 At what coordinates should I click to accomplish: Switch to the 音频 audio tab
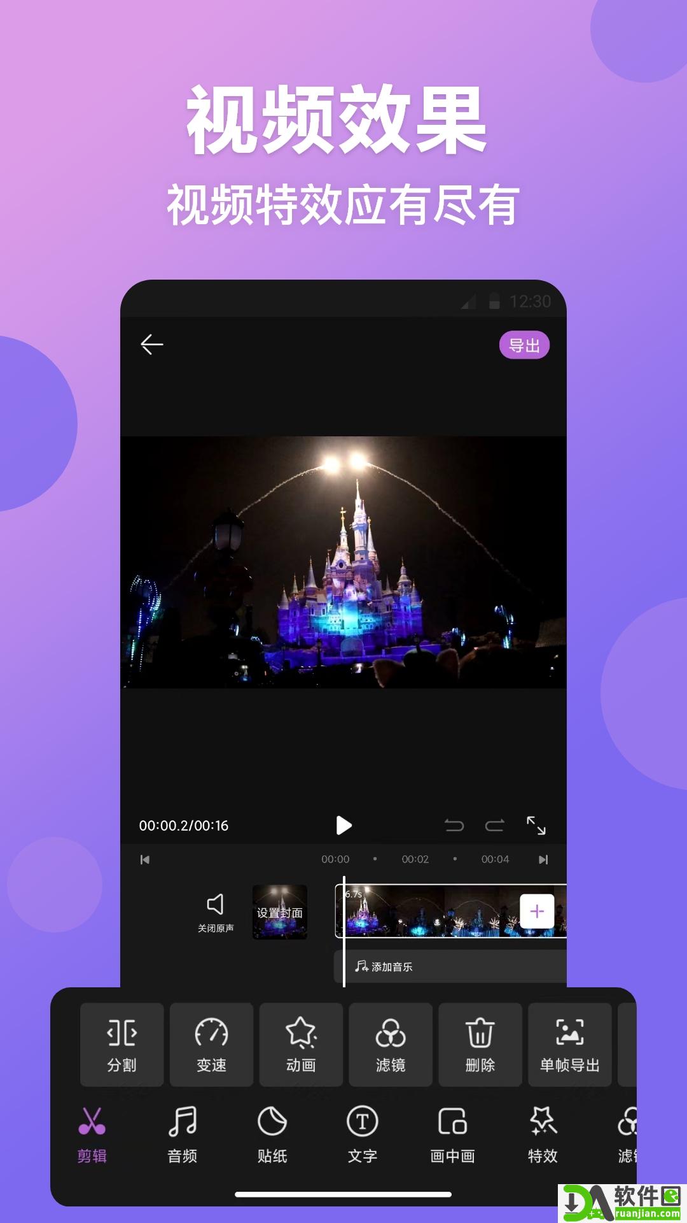[x=183, y=1135]
